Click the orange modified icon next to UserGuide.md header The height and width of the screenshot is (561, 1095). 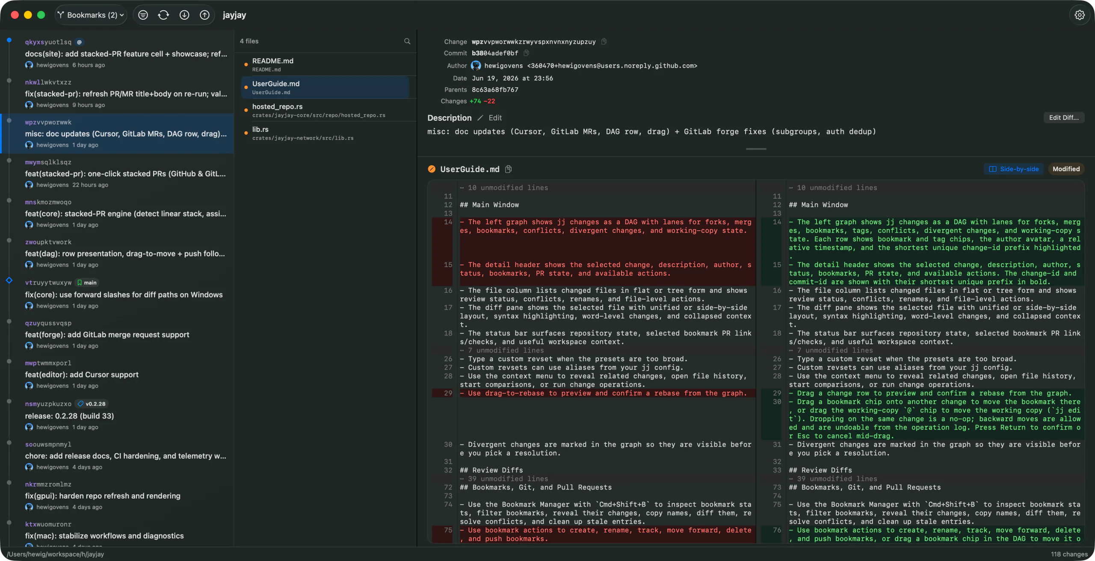click(x=432, y=169)
